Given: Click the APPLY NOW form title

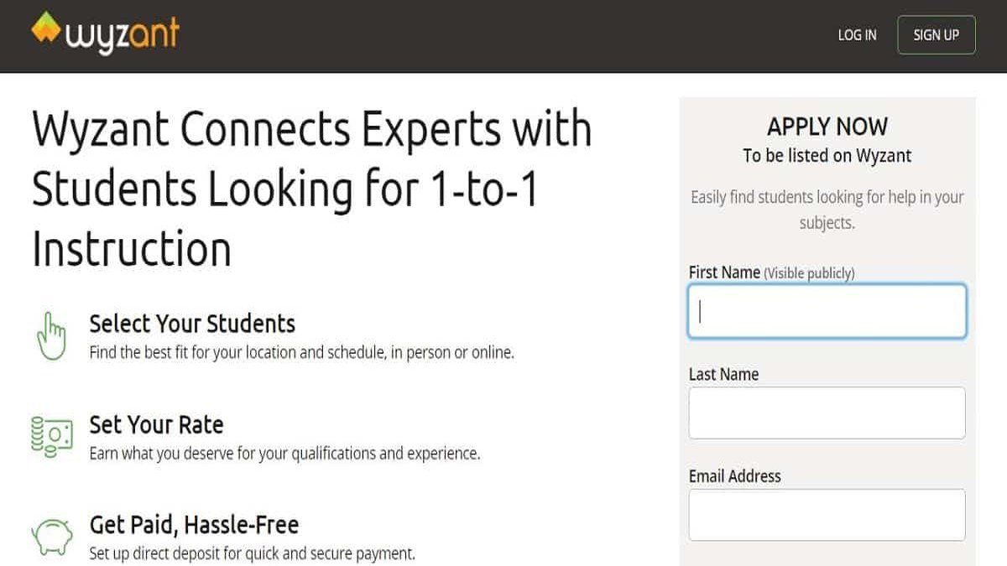Looking at the screenshot, I should coord(827,127).
